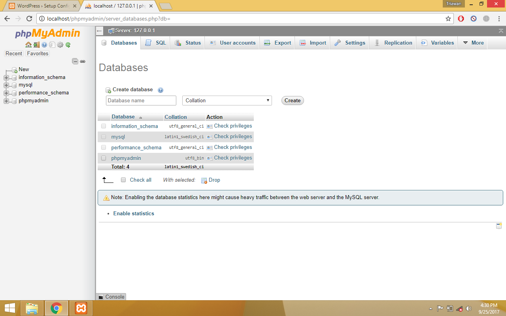This screenshot has width=506, height=316.
Task: Open Chrome three-dot menu
Action: [x=498, y=19]
